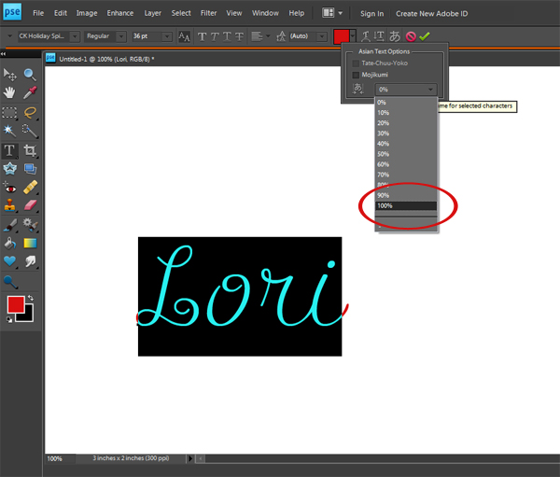Toggle the Tate-Chuu-Yoko checkbox
This screenshot has height=477, width=560.
pos(356,63)
